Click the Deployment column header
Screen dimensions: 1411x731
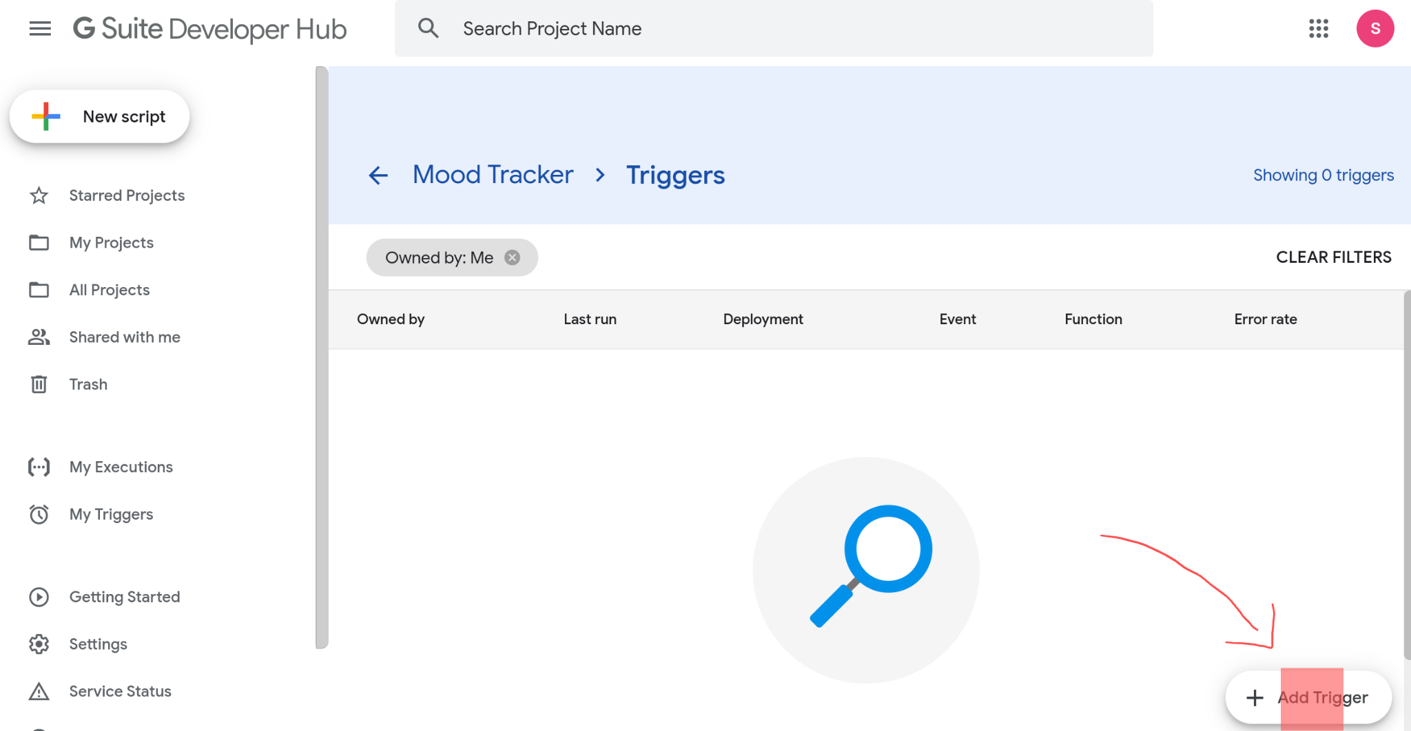(763, 319)
